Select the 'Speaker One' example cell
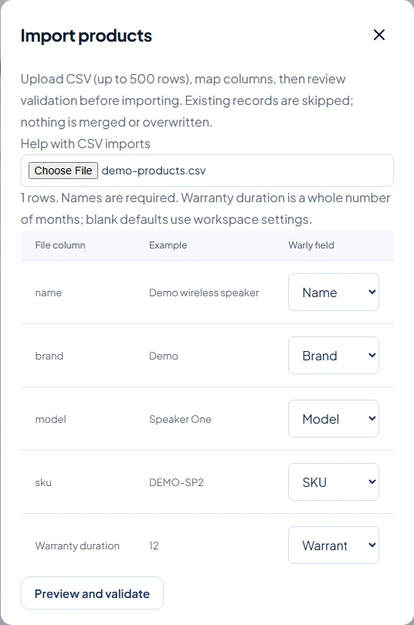Image resolution: width=414 pixels, height=625 pixels. pyautogui.click(x=180, y=419)
